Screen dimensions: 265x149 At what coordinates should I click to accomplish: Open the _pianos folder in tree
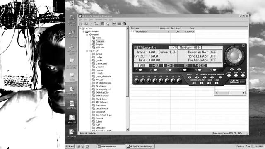(x=99, y=70)
